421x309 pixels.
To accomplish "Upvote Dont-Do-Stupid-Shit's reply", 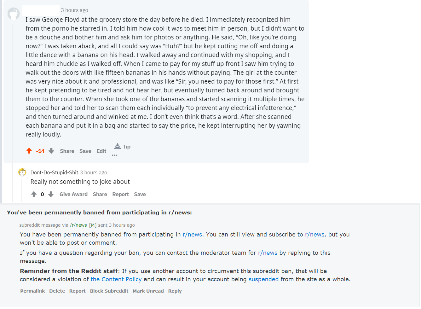I will 34,194.
